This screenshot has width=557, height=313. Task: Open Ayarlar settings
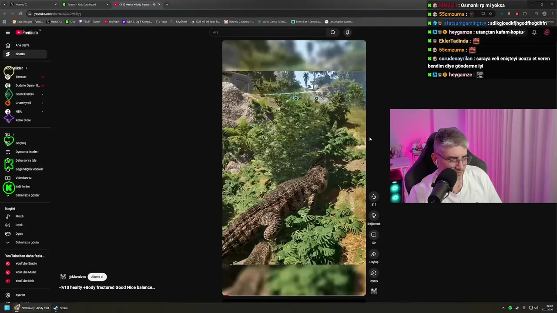pos(25,295)
